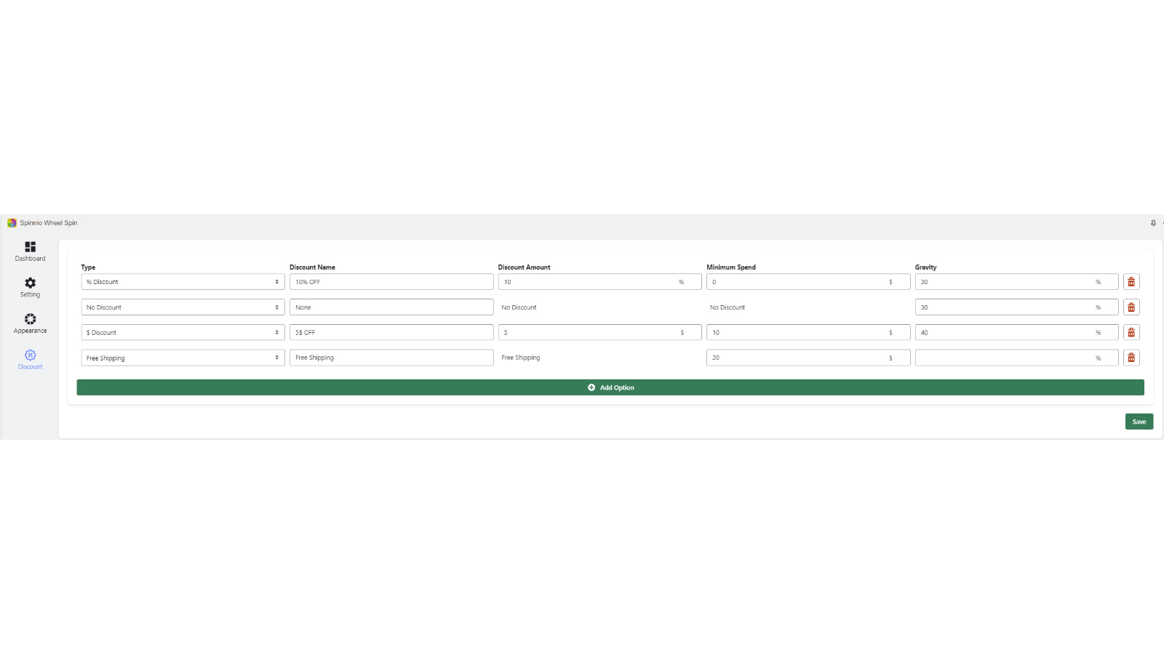The height and width of the screenshot is (654, 1164).
Task: Select the Discount sidebar icon
Action: [x=30, y=355]
